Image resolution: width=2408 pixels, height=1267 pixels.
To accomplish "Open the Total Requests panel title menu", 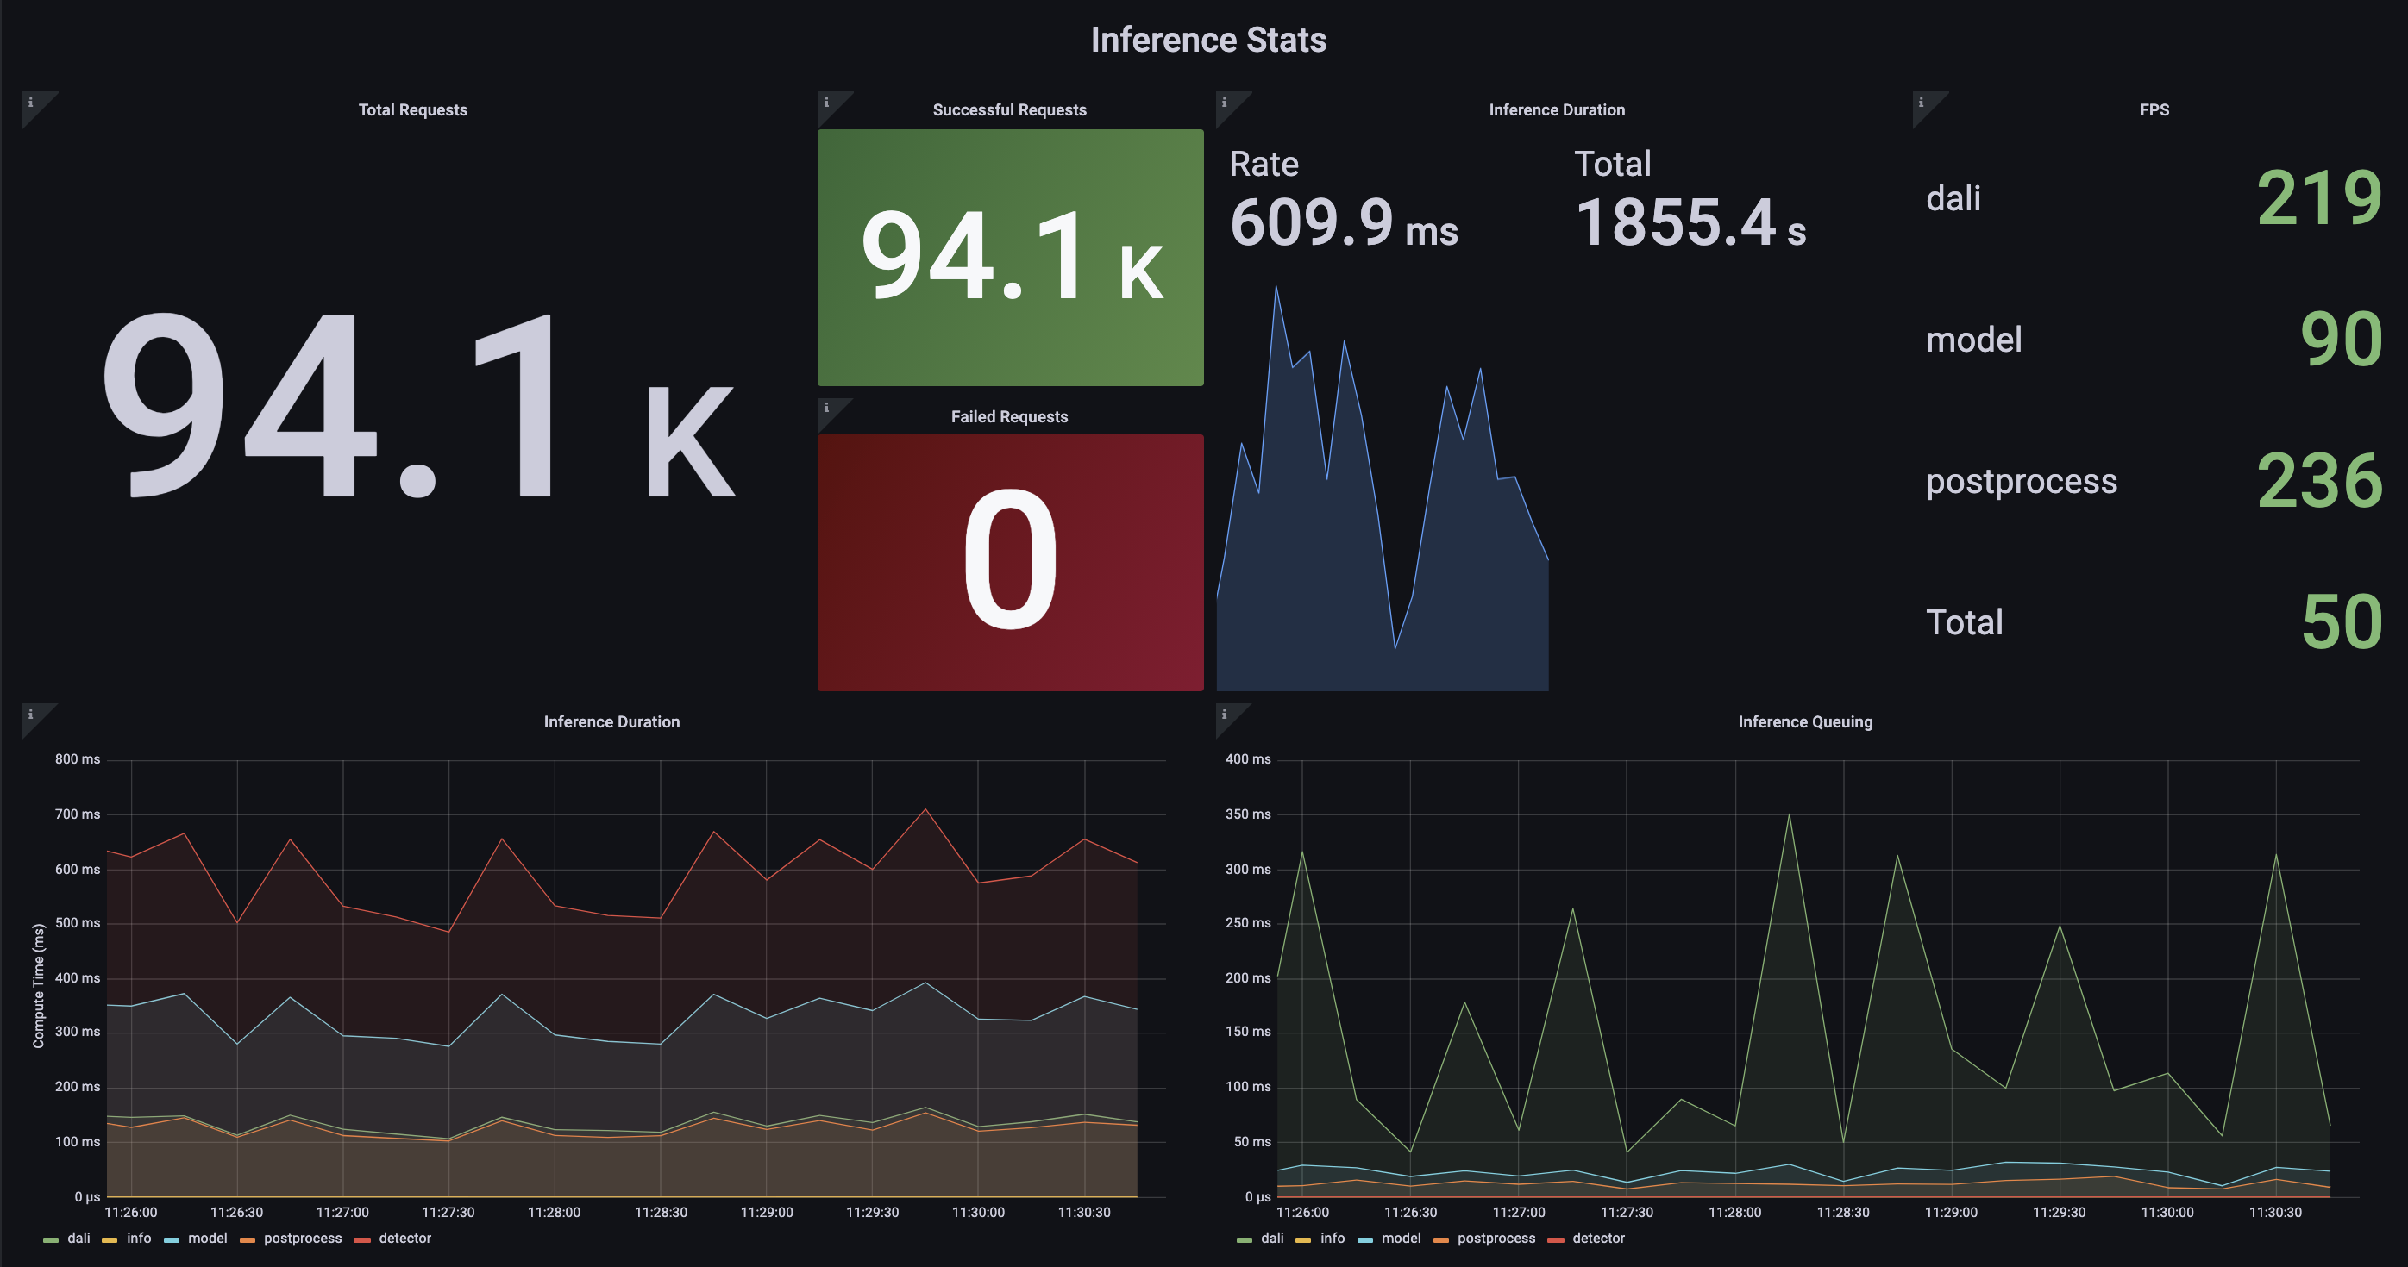I will [412, 110].
